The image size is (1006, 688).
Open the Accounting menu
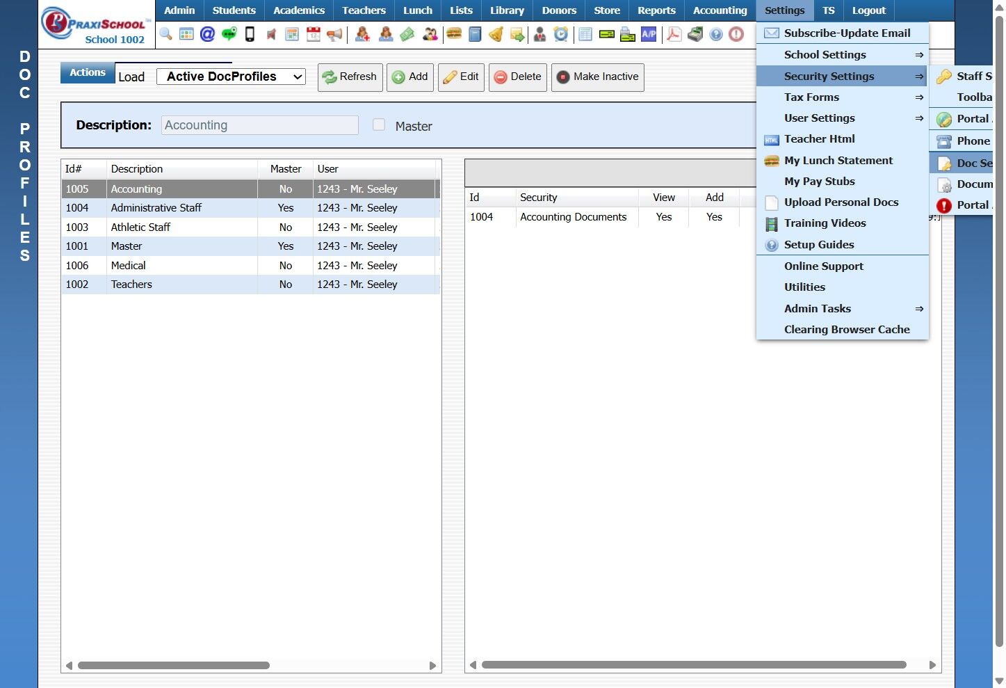(x=720, y=10)
